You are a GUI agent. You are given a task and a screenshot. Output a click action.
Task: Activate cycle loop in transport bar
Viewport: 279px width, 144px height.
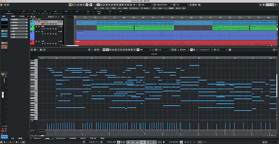click(x=137, y=142)
